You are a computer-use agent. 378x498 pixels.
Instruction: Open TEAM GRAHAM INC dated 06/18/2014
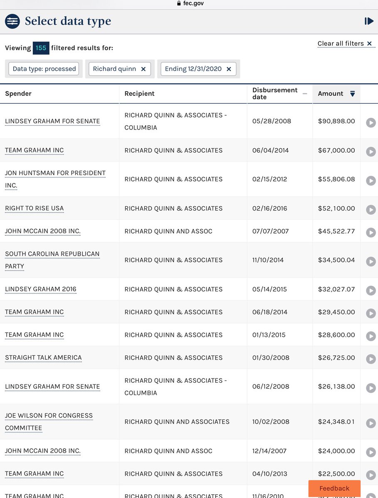34,312
